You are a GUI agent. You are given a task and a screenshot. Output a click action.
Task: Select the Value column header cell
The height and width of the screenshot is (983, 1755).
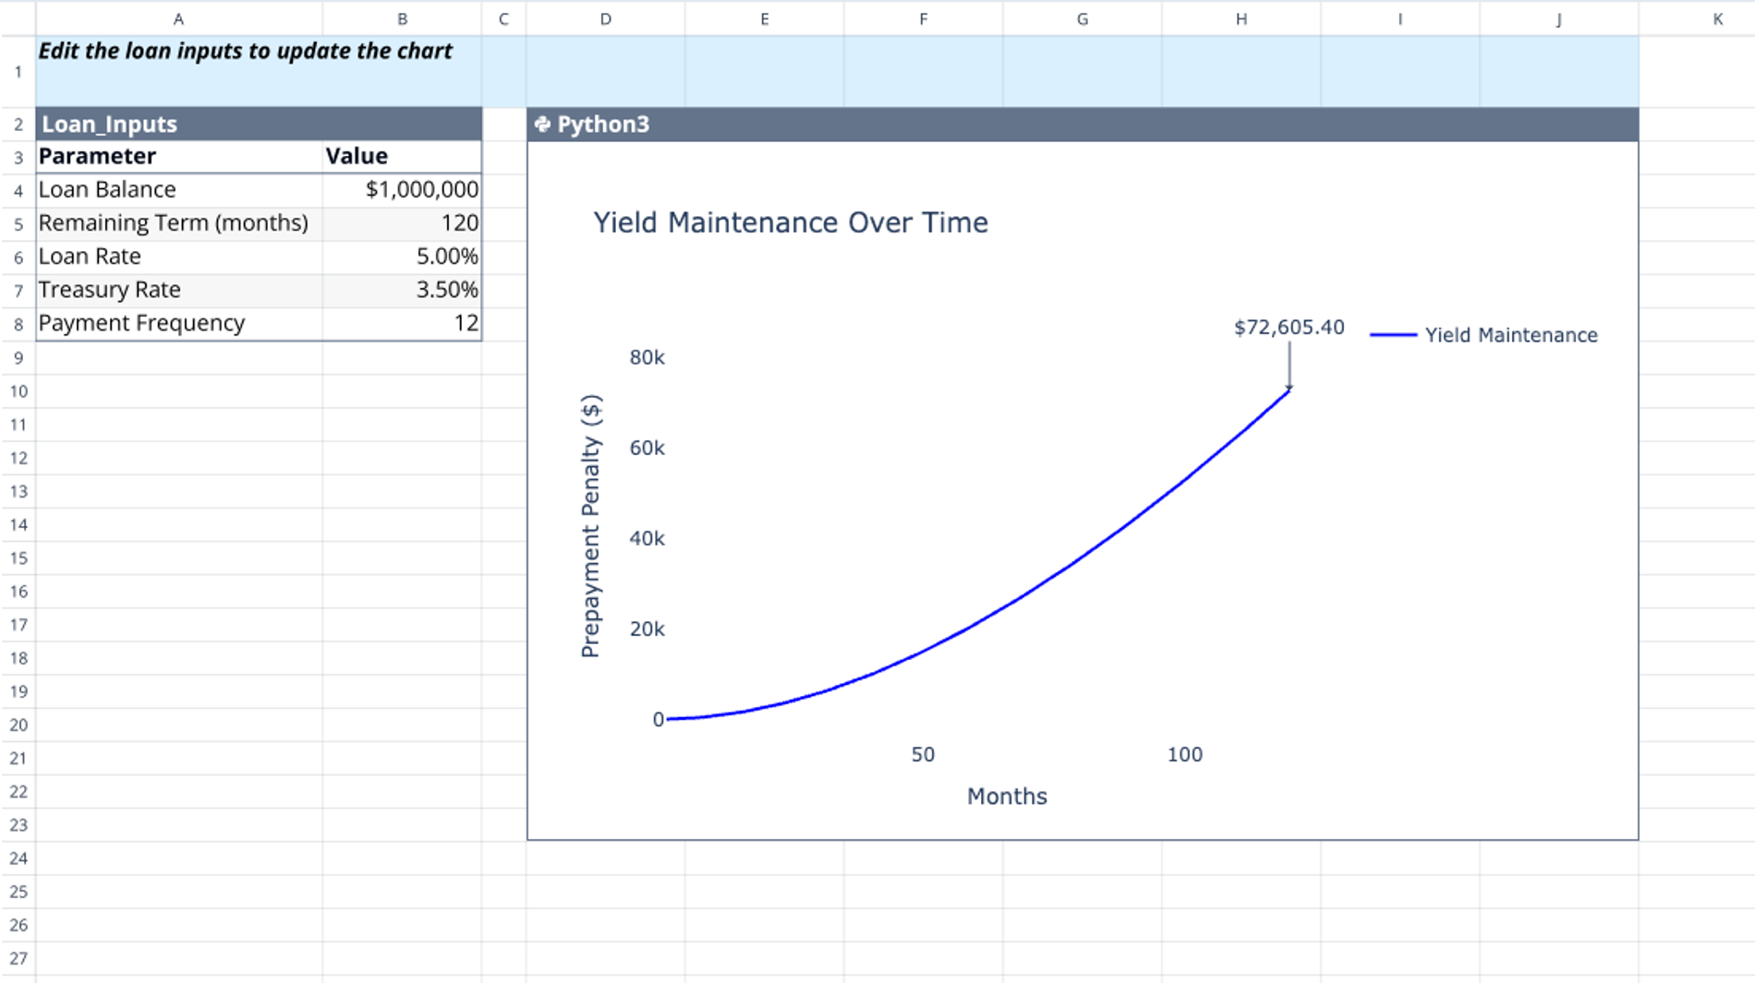(402, 156)
